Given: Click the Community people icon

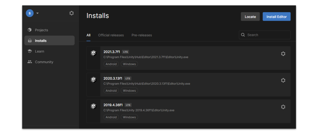Looking at the screenshot, I should pyautogui.click(x=30, y=62).
